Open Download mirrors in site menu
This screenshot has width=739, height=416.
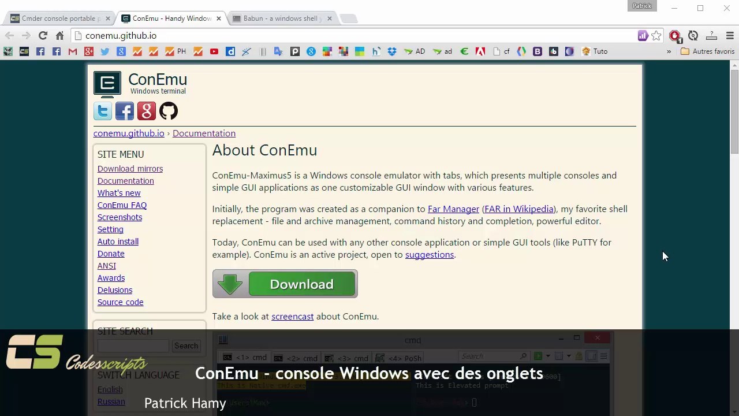(x=130, y=169)
